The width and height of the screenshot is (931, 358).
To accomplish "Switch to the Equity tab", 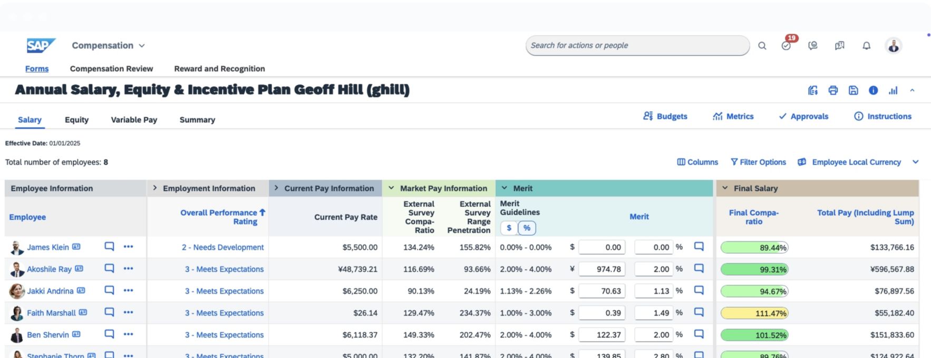I will (x=76, y=120).
